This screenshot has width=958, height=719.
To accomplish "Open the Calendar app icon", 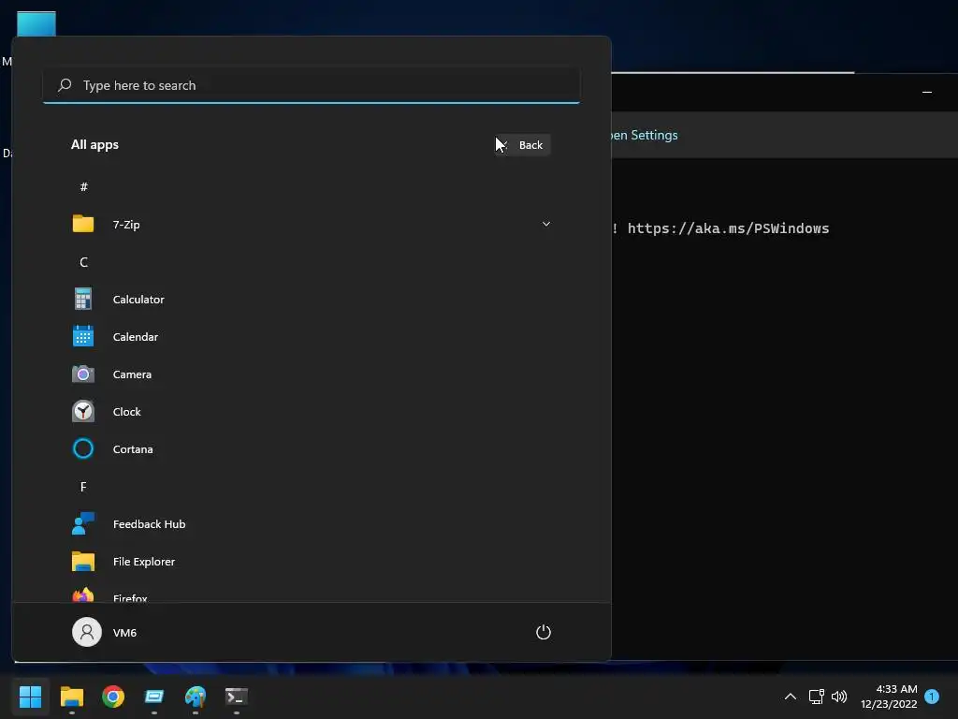I will [x=83, y=336].
